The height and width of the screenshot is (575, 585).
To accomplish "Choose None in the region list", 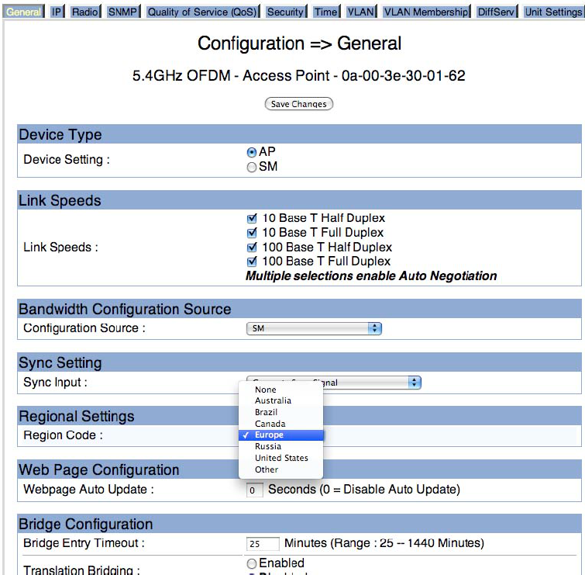I will (x=280, y=390).
